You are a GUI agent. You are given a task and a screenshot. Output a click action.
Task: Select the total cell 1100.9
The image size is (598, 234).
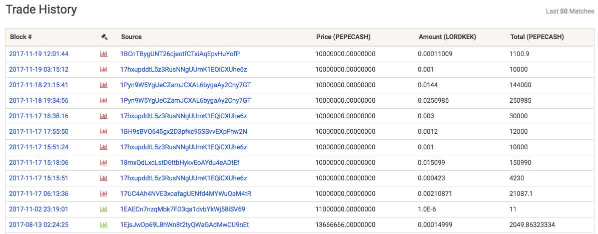(519, 54)
